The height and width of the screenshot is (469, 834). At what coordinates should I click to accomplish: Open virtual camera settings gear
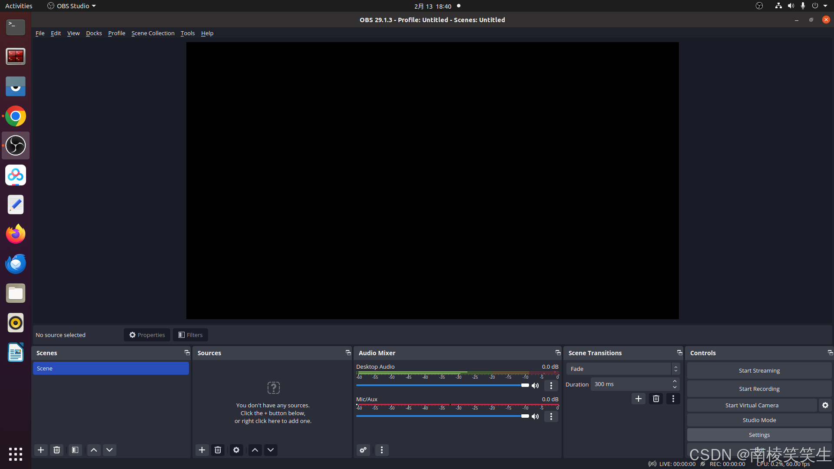click(825, 405)
